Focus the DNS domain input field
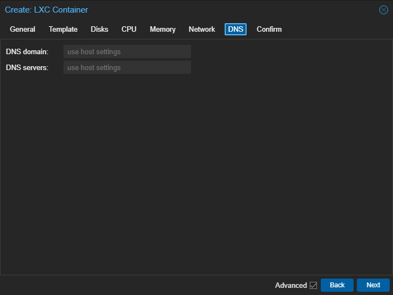393x295 pixels. pyautogui.click(x=127, y=51)
